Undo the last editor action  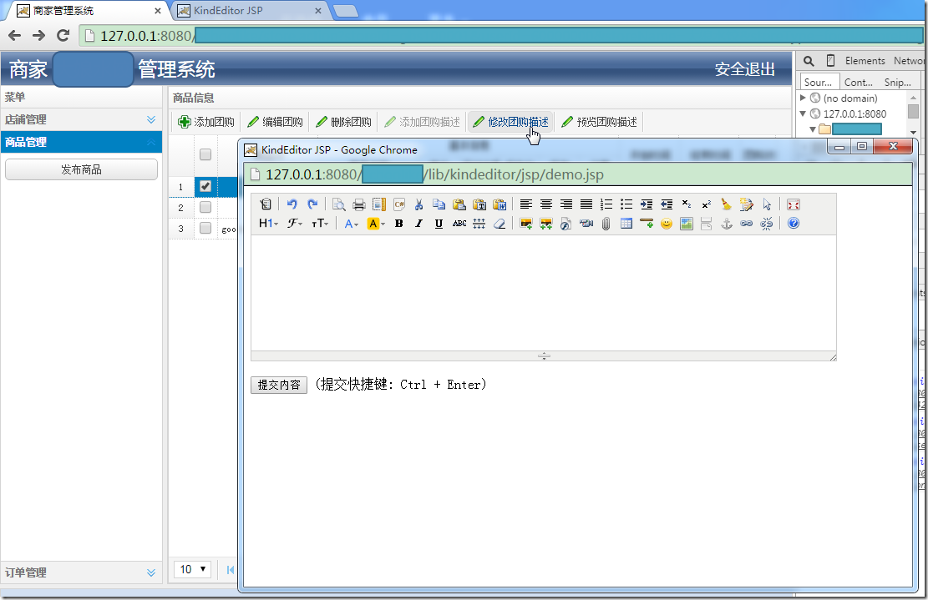292,204
